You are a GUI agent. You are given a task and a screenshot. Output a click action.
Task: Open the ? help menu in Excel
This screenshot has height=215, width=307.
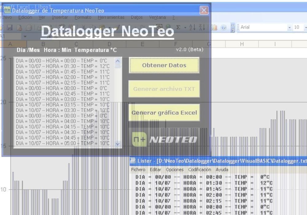pyautogui.click(x=173, y=18)
